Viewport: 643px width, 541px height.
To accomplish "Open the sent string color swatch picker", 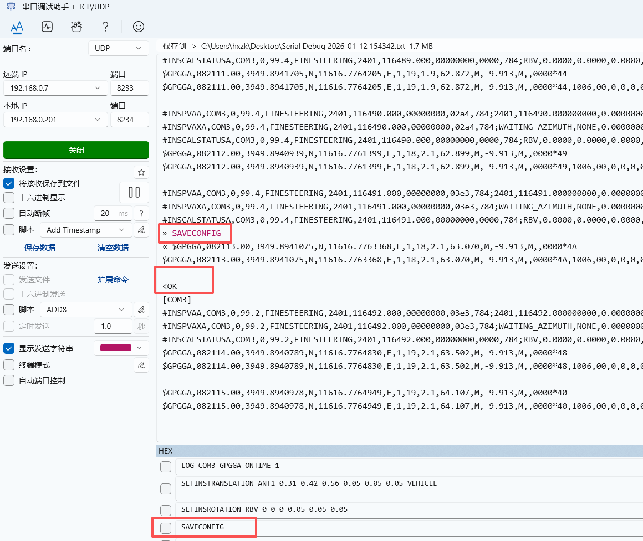I will point(121,348).
